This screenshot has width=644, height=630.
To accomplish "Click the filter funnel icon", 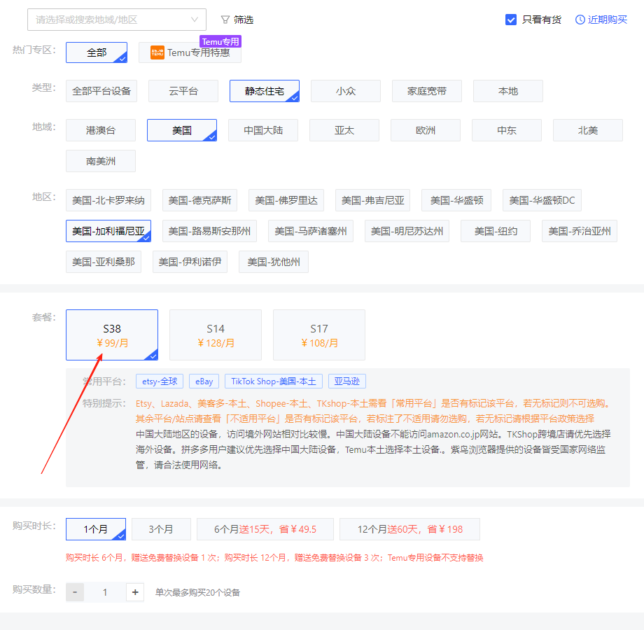I will (x=225, y=20).
